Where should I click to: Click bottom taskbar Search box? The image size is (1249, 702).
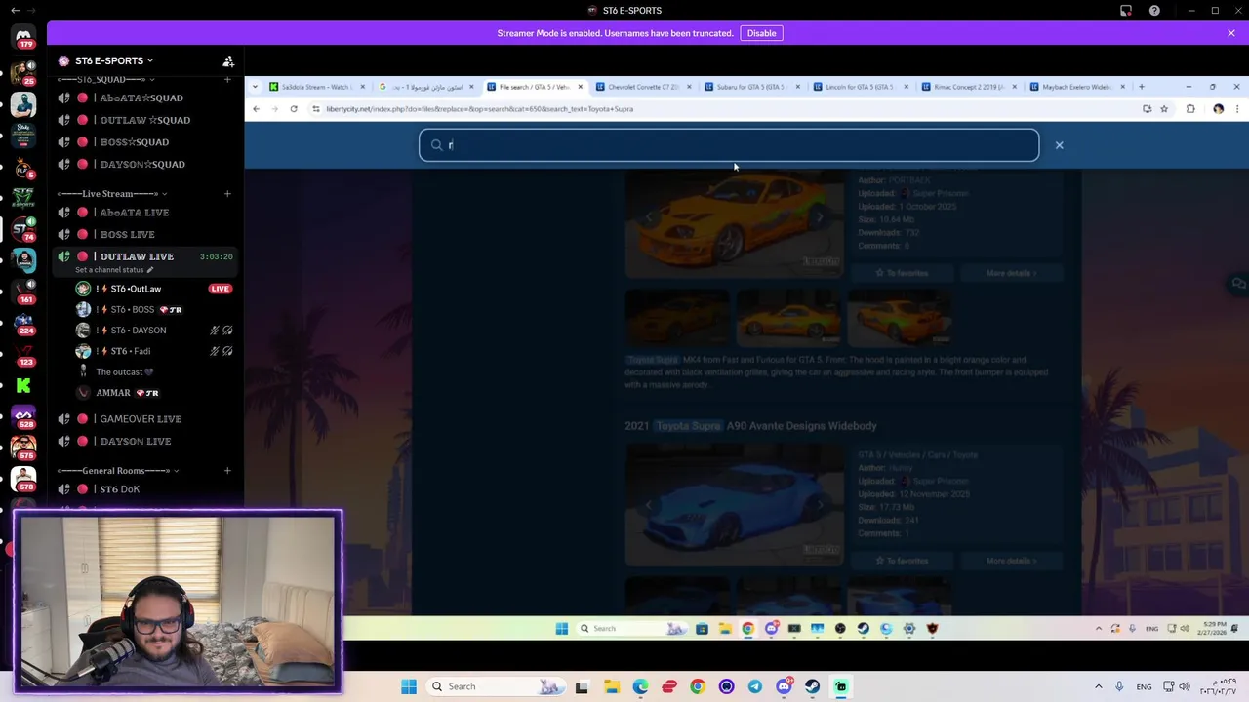coord(497,686)
